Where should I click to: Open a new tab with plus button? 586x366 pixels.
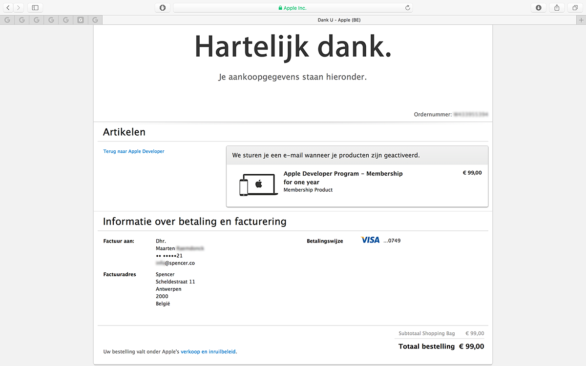pos(581,20)
